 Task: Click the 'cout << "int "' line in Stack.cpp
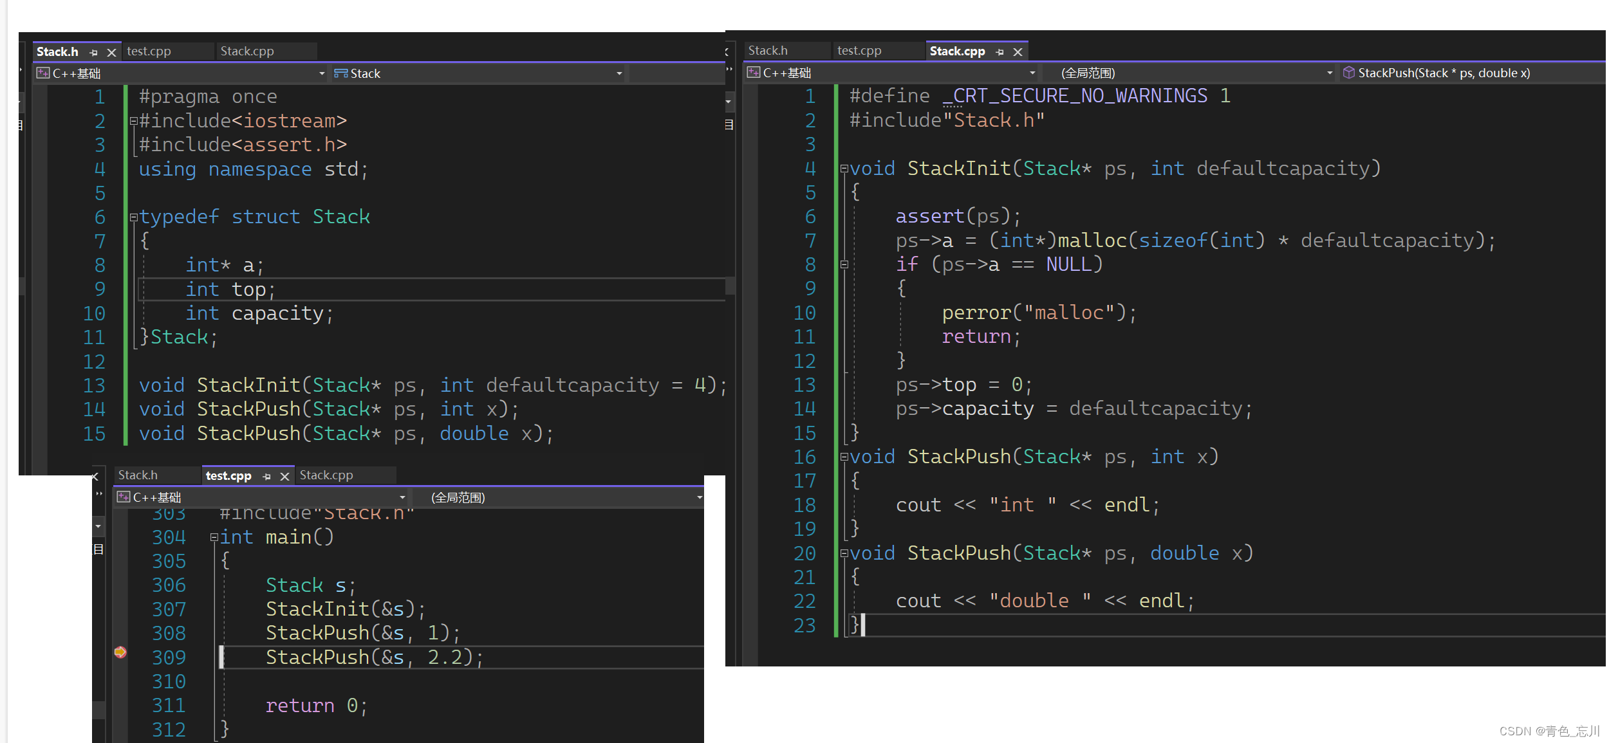[x=1028, y=506]
